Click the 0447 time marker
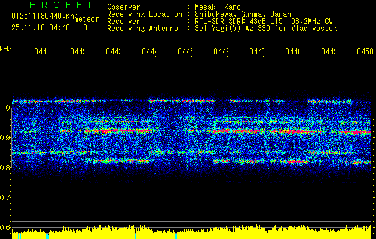This screenshot has width=376, height=239. 256,51
